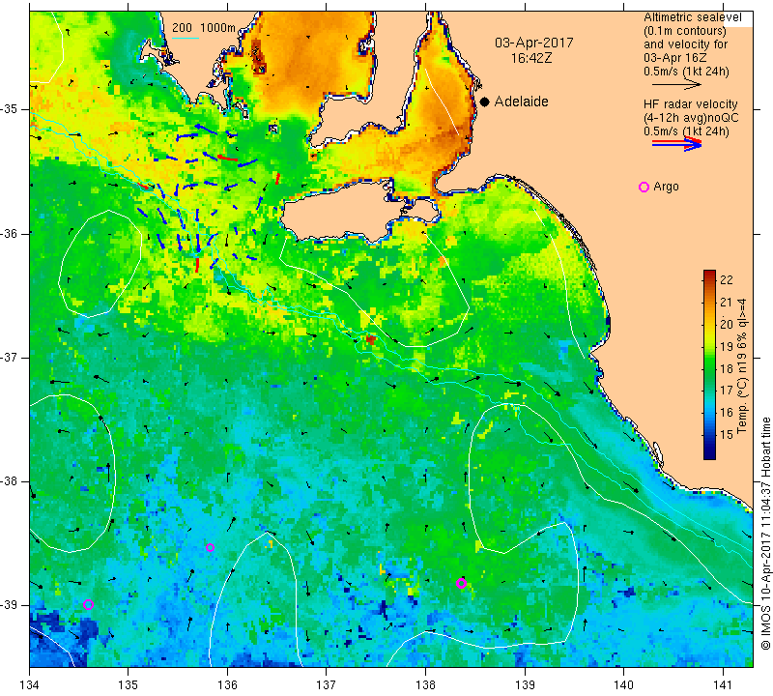Click the 19 label on the color bar
Screen dimensions: 773x696
(727, 347)
